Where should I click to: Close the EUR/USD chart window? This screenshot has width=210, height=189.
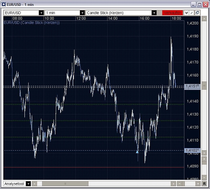205,4
